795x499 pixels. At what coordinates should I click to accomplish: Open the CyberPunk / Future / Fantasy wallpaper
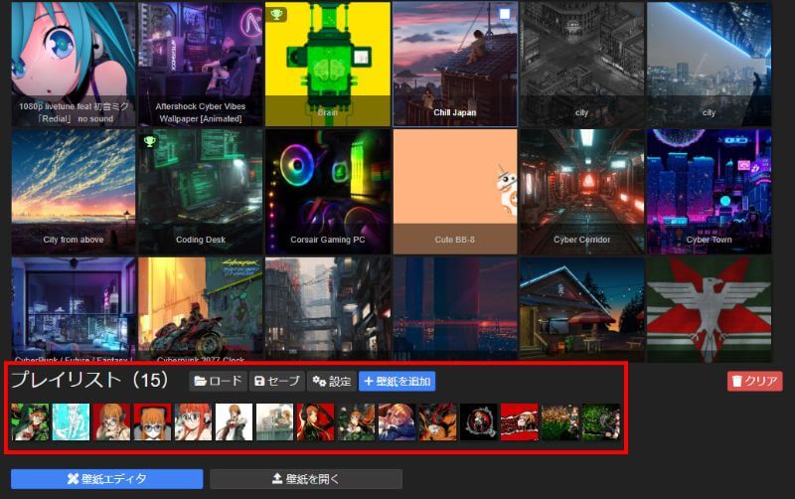pyautogui.click(x=74, y=309)
